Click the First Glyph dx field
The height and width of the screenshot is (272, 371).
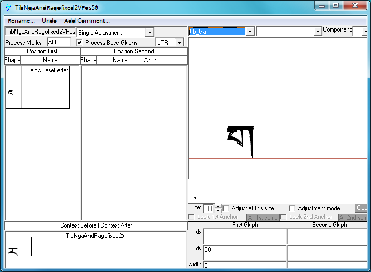pyautogui.click(x=245, y=236)
